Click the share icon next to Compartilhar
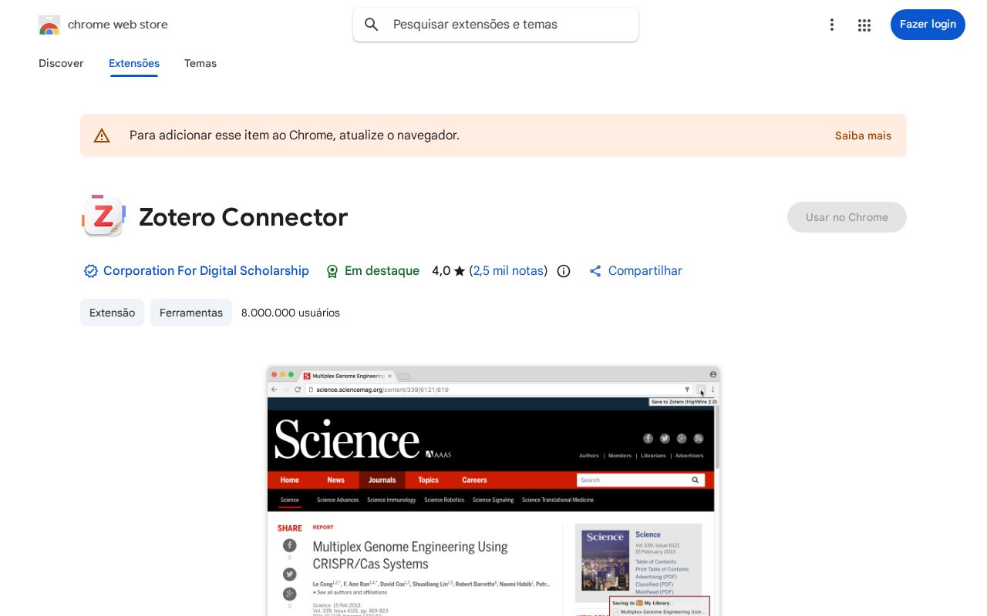 pos(595,271)
